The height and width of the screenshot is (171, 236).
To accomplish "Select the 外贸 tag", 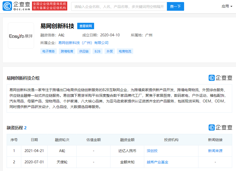I will (x=110, y=51).
